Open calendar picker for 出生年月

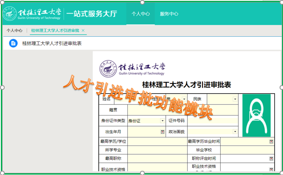point(163,132)
